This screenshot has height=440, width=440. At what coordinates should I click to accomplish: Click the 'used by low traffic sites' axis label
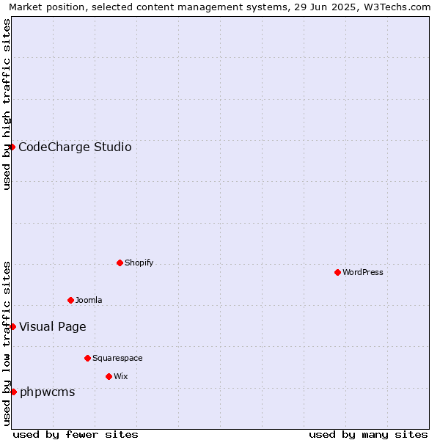(x=6, y=344)
